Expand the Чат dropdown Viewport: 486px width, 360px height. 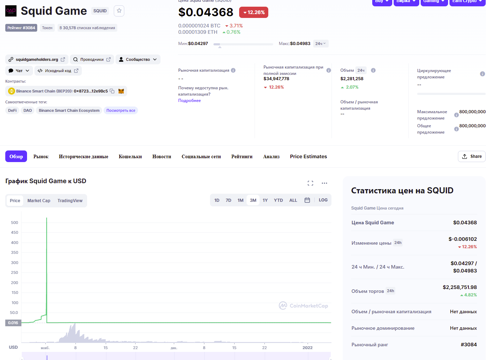pyautogui.click(x=19, y=71)
